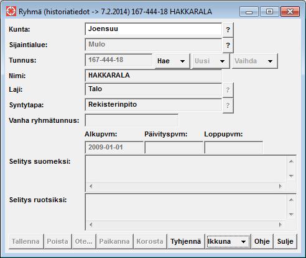Click the Nimi: label
306x258 pixels.
click(x=17, y=76)
